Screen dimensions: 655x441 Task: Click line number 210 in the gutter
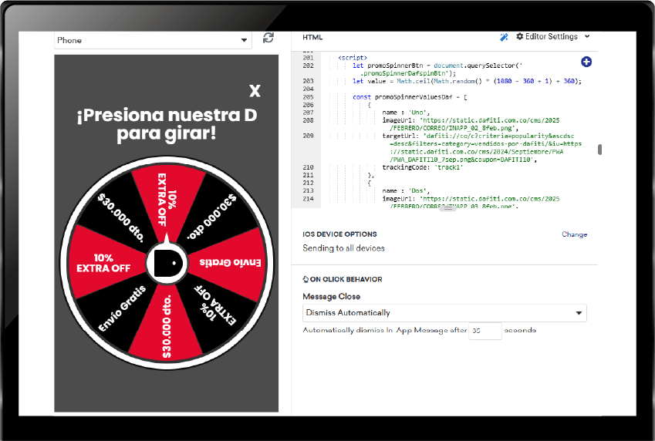click(309, 167)
